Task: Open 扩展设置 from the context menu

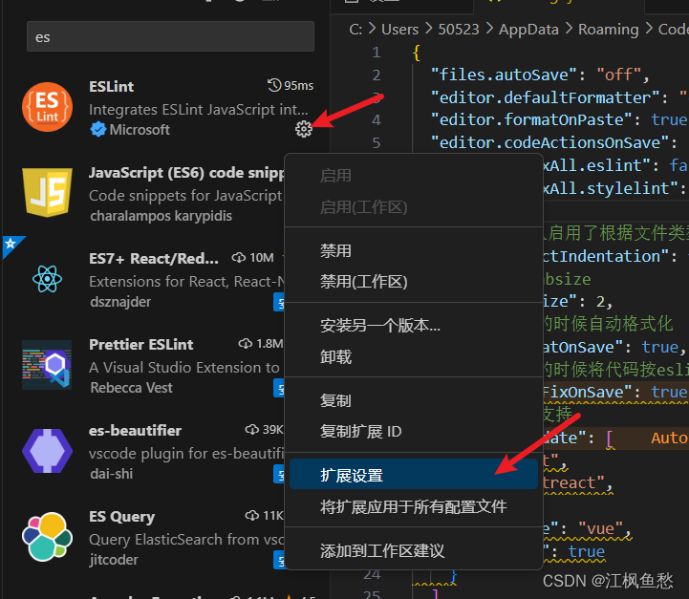Action: (413, 474)
